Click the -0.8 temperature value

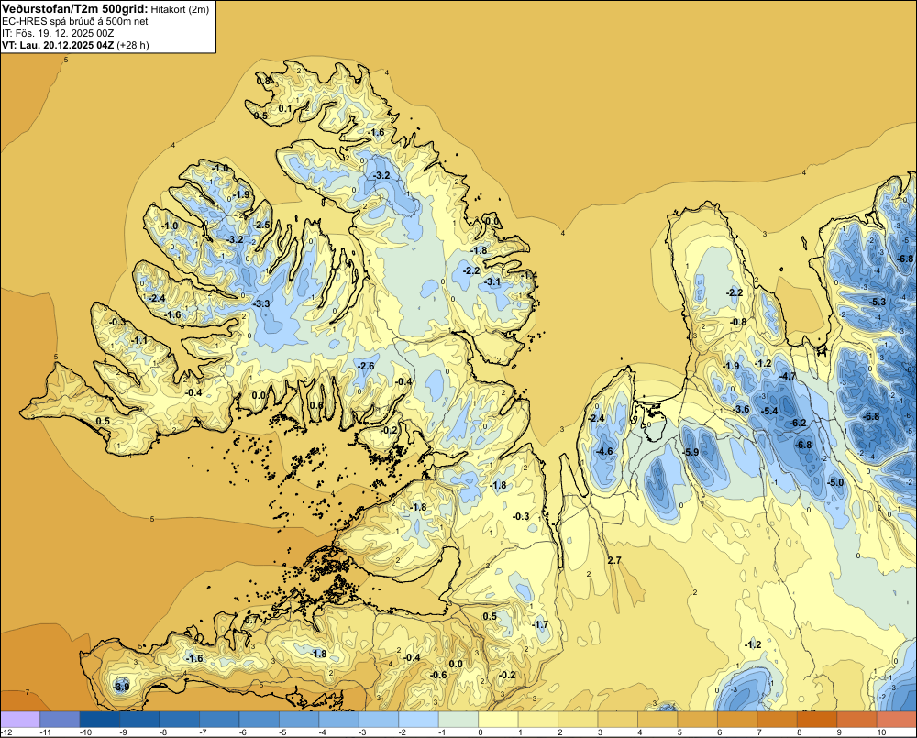click(x=738, y=322)
